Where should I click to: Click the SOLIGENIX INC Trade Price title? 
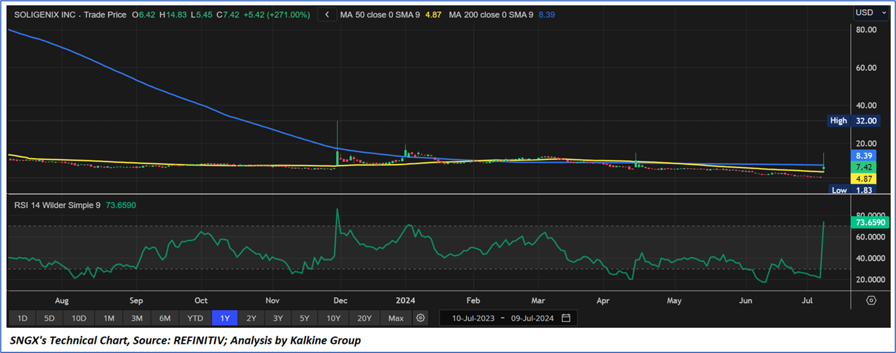[70, 15]
